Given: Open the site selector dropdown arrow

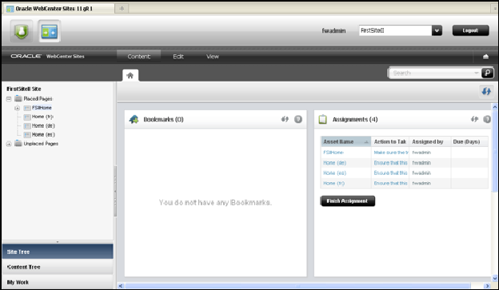Looking at the screenshot, I should point(437,30).
